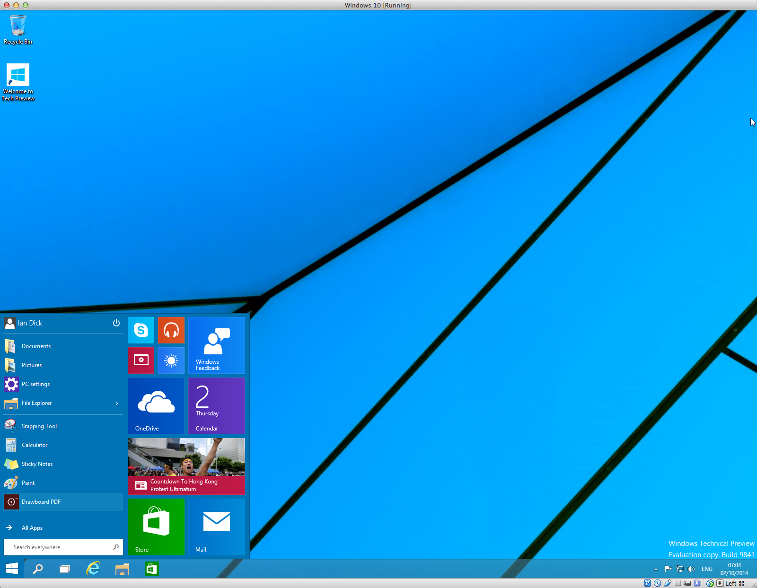
Task: Open the Mail tile
Action: pos(217,527)
